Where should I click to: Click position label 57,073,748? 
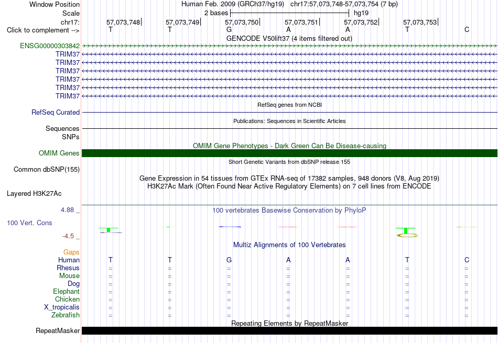click(x=123, y=22)
